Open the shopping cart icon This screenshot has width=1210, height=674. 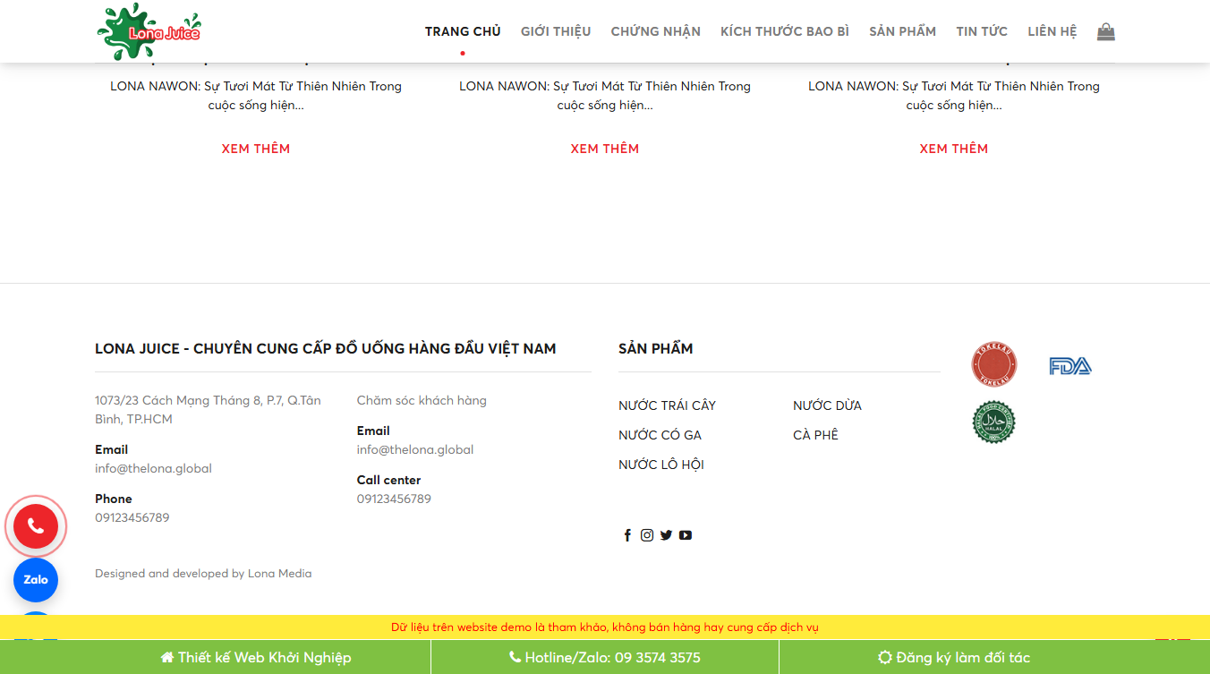[x=1106, y=31]
